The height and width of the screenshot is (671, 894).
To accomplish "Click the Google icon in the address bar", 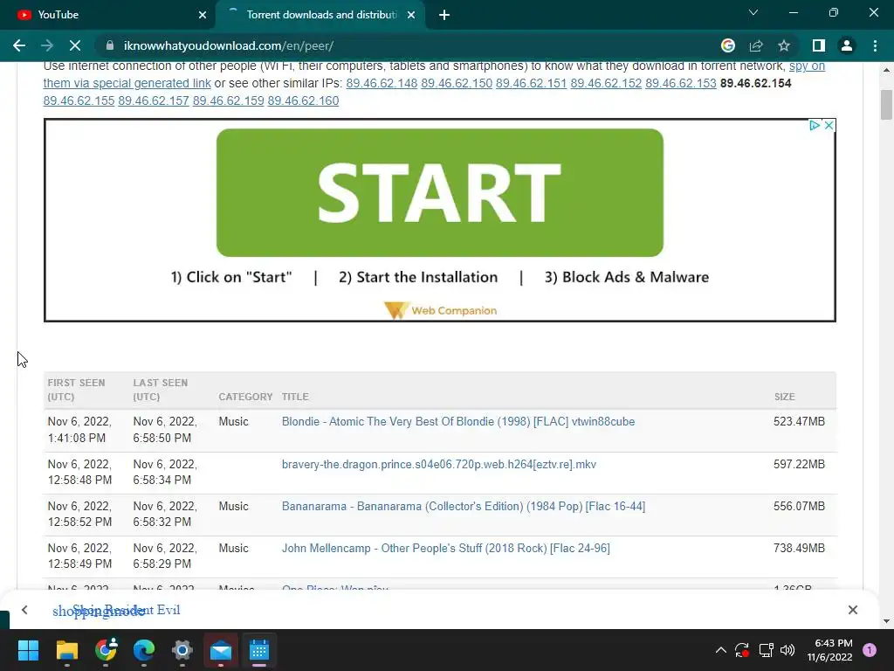I will click(x=728, y=45).
